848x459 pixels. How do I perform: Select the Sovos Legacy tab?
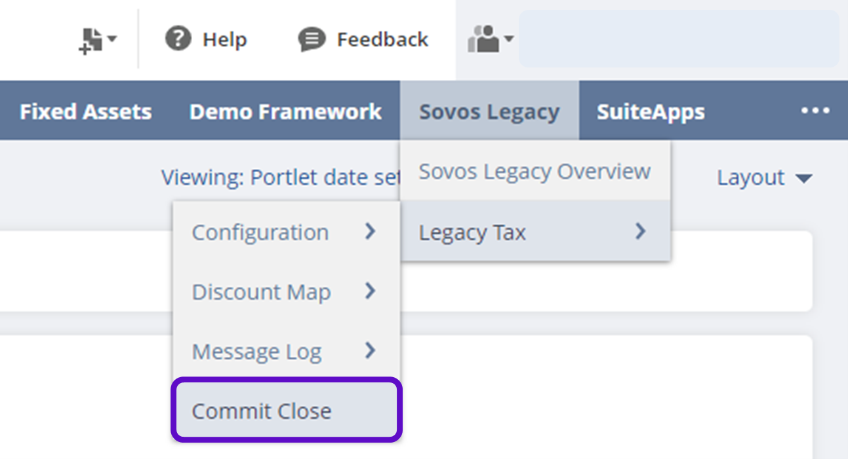[x=489, y=112]
